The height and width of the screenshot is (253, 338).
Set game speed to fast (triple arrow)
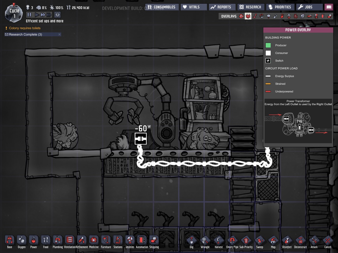pyautogui.click(x=49, y=15)
